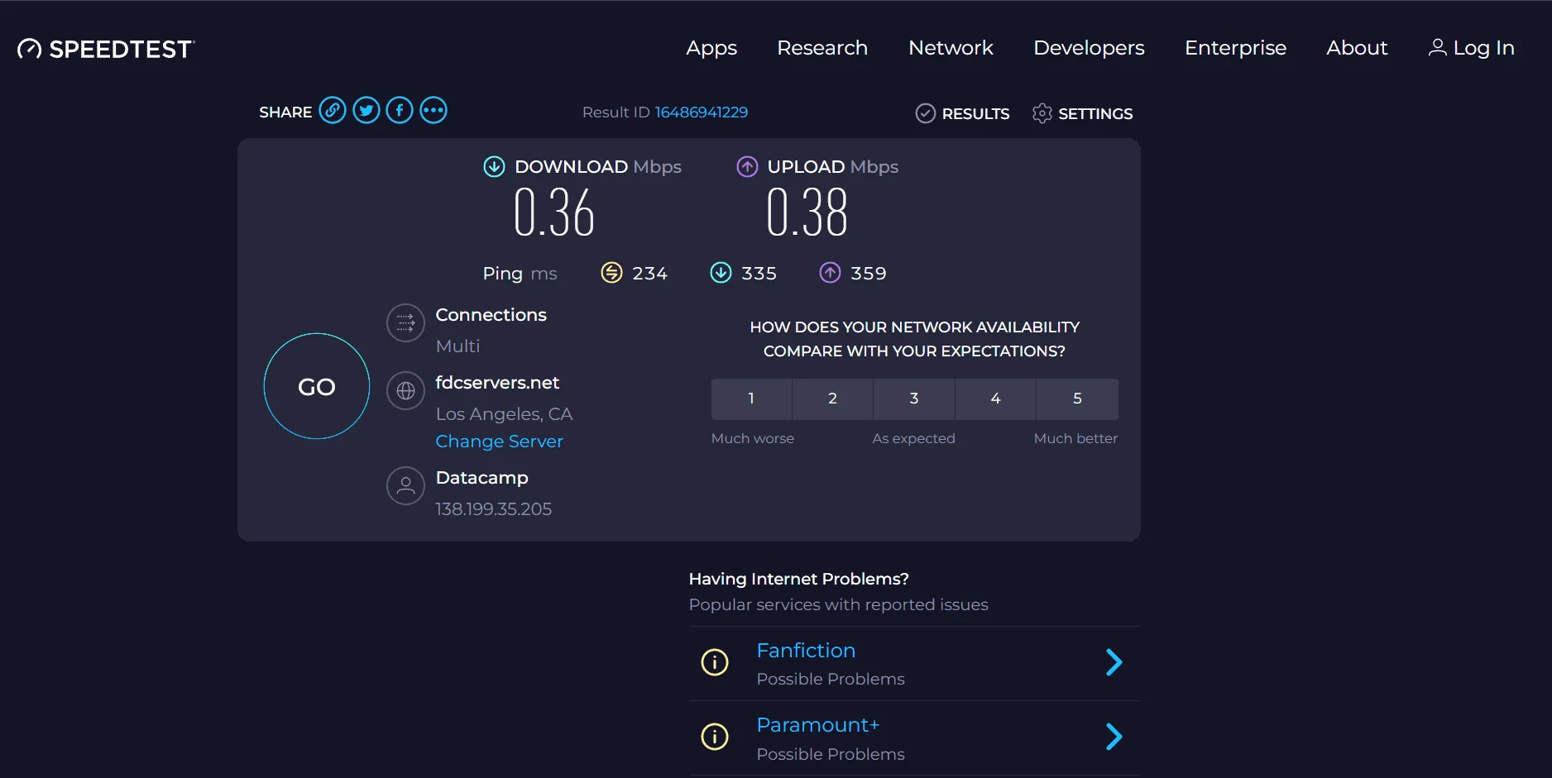The width and height of the screenshot is (1552, 778).
Task: Click the Fanfiction info icon
Action: coord(715,661)
